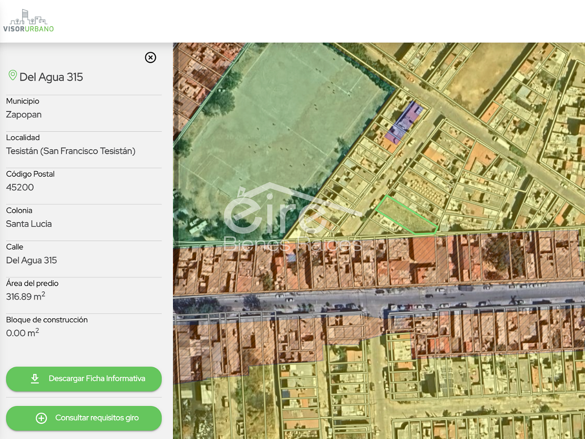This screenshot has height=439, width=585.
Task: Click the Calle field value
Action: pyautogui.click(x=32, y=260)
